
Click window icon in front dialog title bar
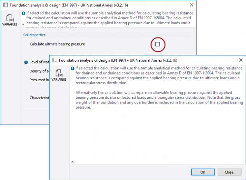point(55,60)
